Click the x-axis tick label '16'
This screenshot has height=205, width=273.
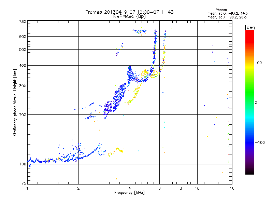[x=232, y=188]
